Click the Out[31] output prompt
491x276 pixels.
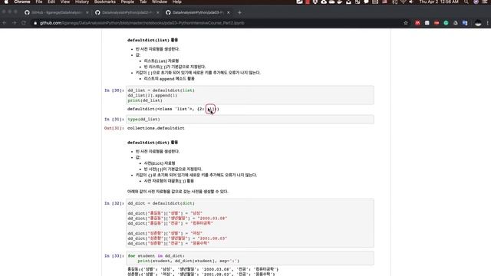click(114, 128)
